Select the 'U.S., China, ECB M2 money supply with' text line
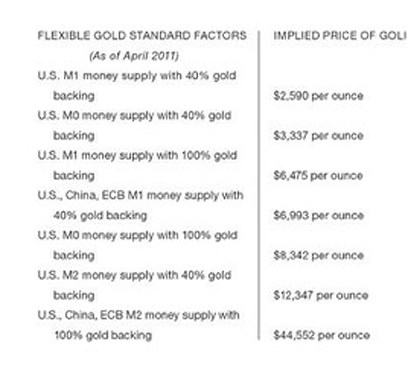 (x=139, y=315)
